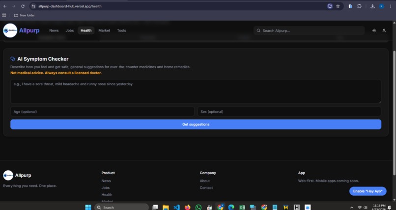
Task: Focus the Search Allpurp field
Action: 309,30
